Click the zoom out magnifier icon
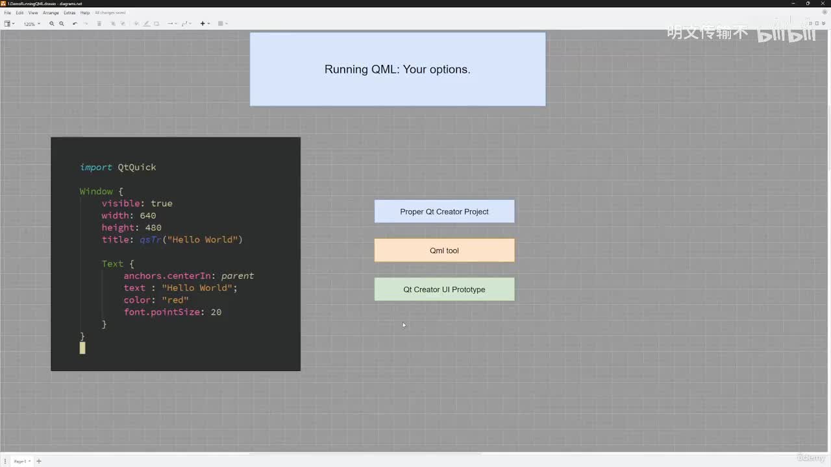This screenshot has width=831, height=467. pyautogui.click(x=62, y=24)
